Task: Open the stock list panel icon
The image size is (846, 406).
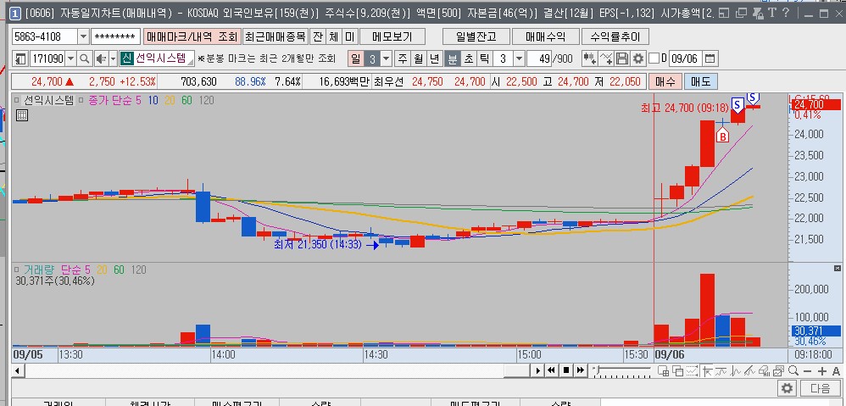Action: point(21,58)
